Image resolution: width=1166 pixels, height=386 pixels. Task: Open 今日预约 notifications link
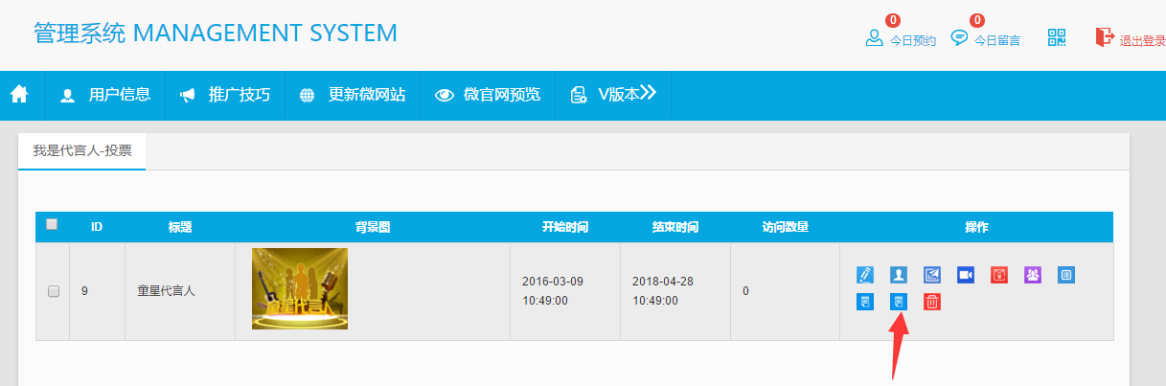pyautogui.click(x=901, y=39)
